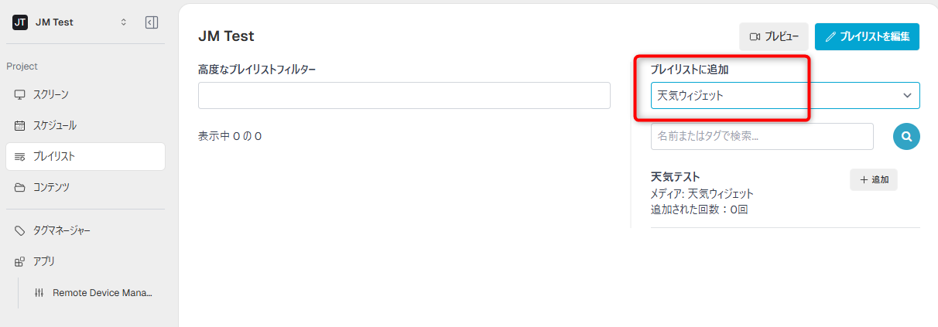938x327 pixels.
Task: Click the タグマネージャー tag icon
Action: 20,230
